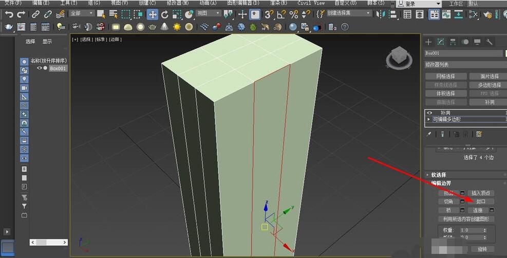Open the 修改器列表 dropdown
The width and height of the screenshot is (507, 258).
465,65
